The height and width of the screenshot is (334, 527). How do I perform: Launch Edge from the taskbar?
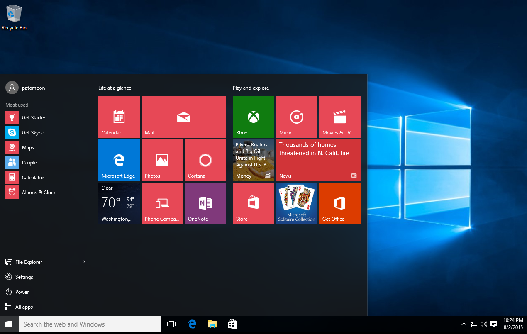pyautogui.click(x=192, y=324)
